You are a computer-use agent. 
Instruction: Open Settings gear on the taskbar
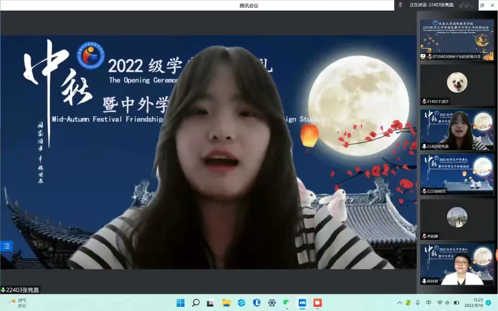[272, 303]
